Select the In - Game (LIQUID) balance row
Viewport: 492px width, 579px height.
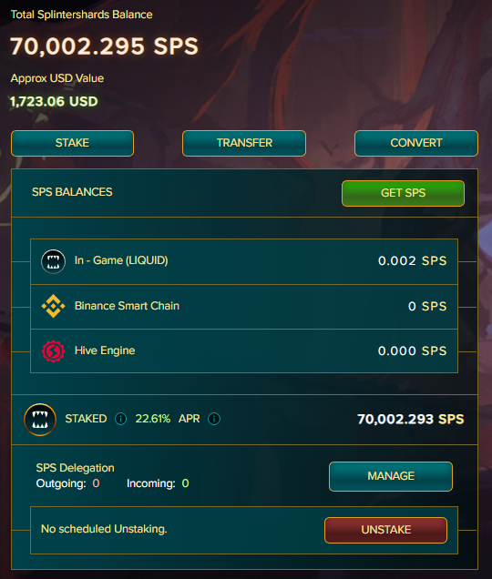point(244,261)
